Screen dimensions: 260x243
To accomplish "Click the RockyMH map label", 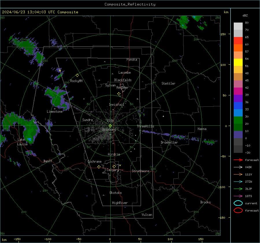I will pyautogui.click(x=76, y=81).
